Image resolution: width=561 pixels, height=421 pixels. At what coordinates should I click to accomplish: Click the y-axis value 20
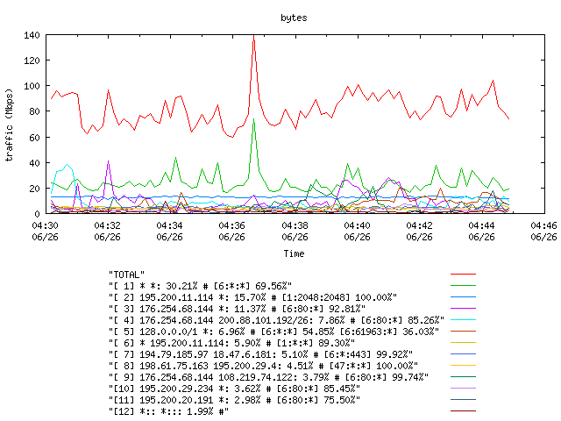pyautogui.click(x=34, y=189)
